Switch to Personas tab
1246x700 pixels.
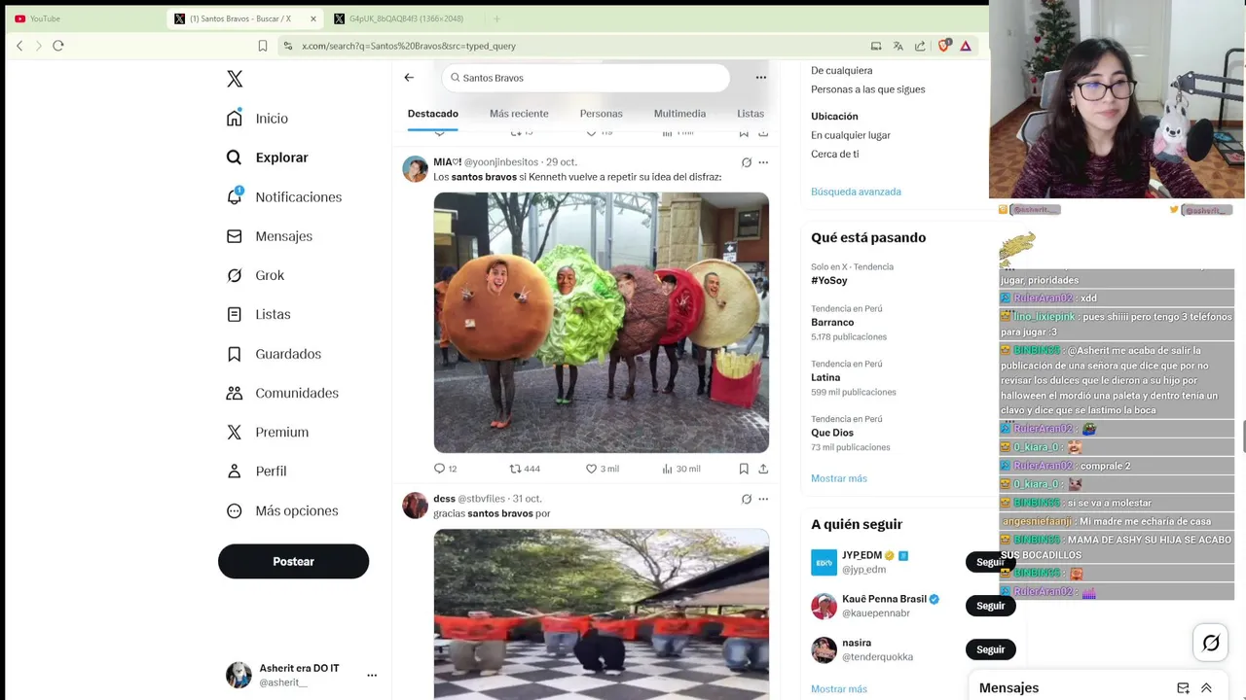(x=601, y=114)
